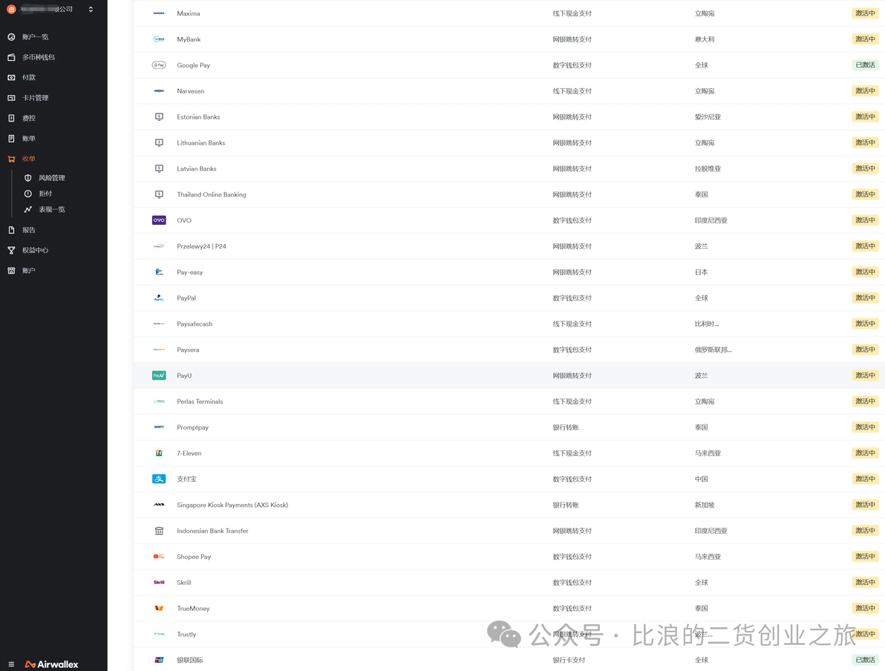Viewport: 885px width, 671px height.
Task: Click the 报告 document icon
Action: click(x=11, y=229)
